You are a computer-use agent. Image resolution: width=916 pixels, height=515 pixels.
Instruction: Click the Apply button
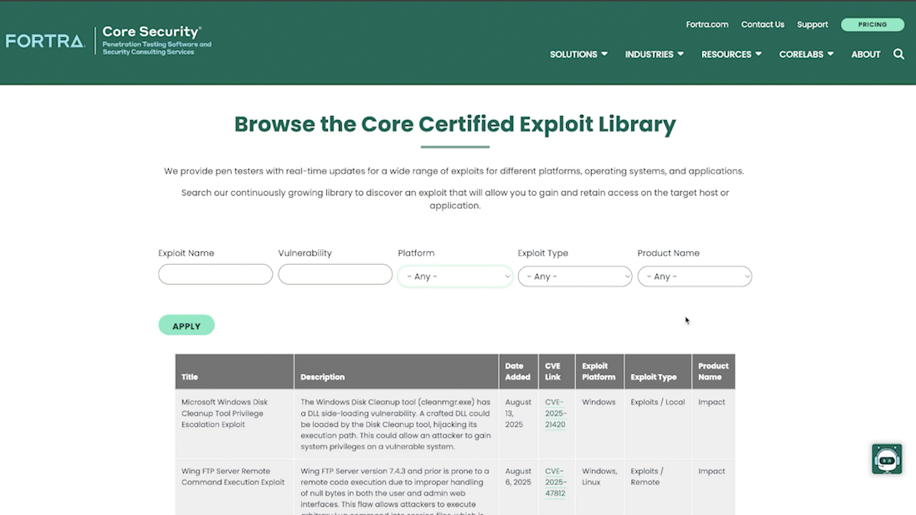click(x=186, y=325)
